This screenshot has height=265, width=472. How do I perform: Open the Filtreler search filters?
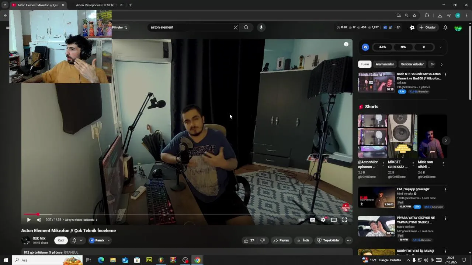pyautogui.click(x=119, y=28)
